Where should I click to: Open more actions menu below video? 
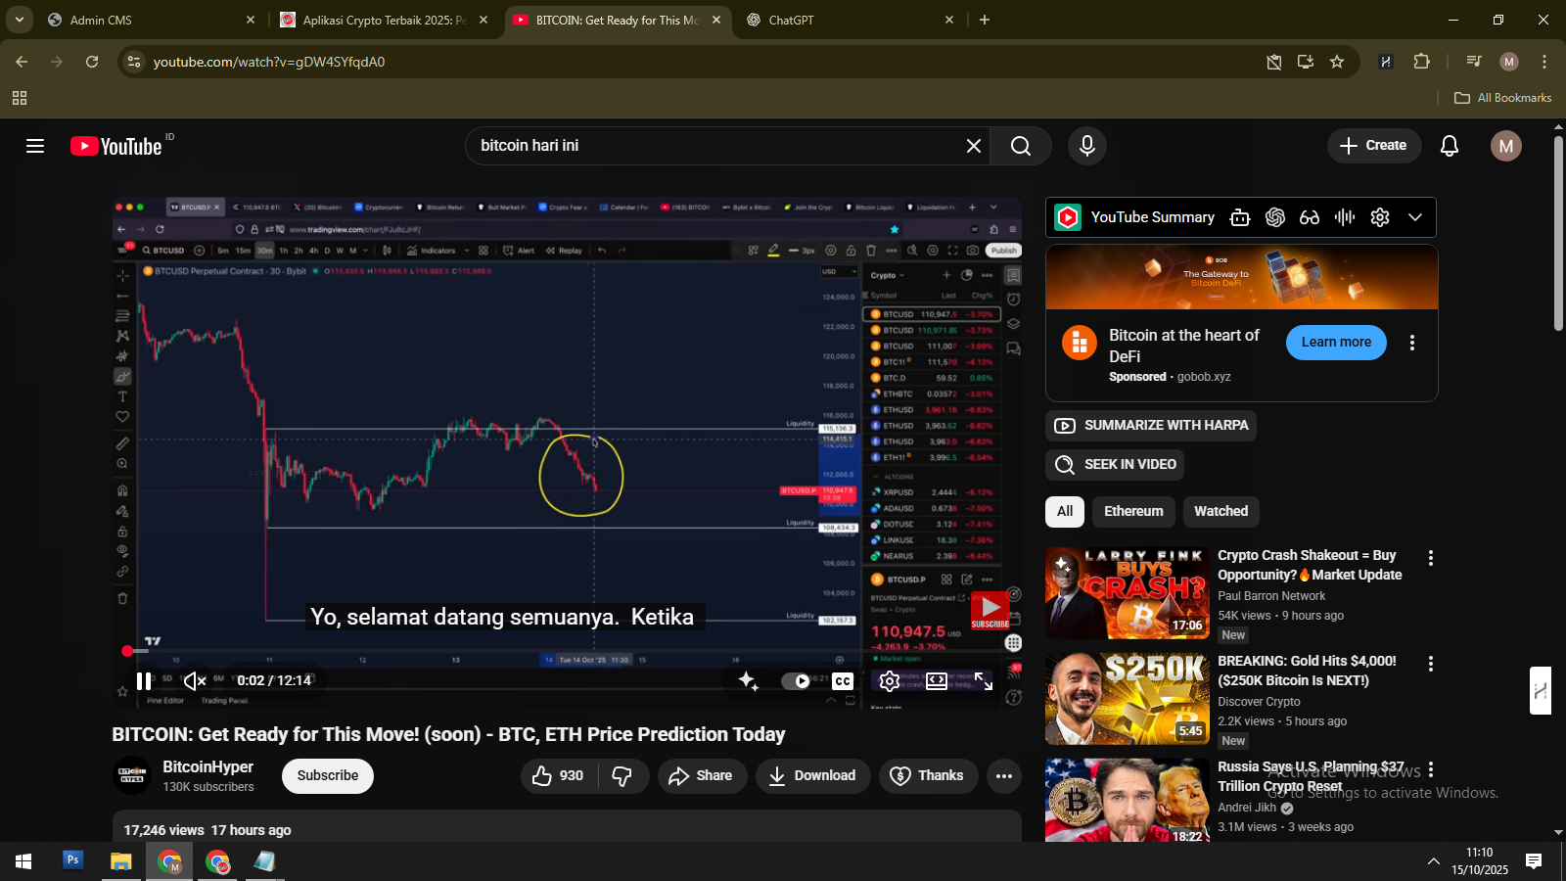(1003, 776)
